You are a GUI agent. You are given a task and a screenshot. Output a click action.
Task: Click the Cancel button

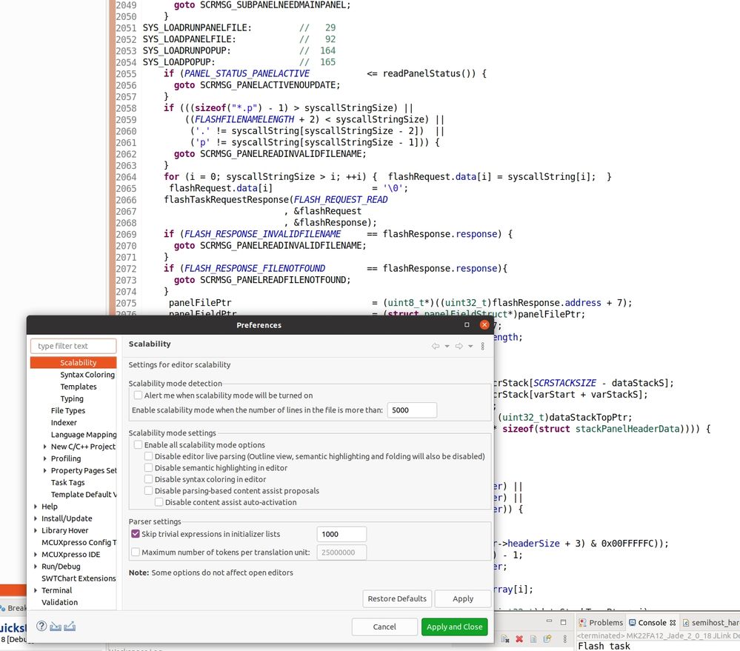point(384,627)
